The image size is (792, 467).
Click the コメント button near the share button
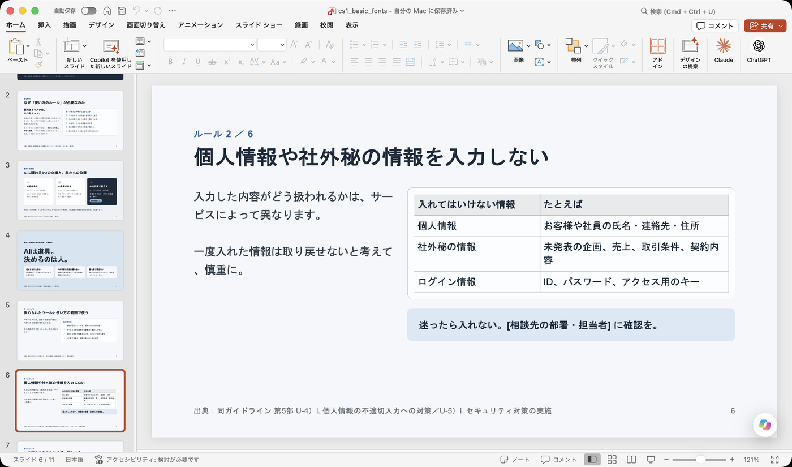(x=715, y=25)
